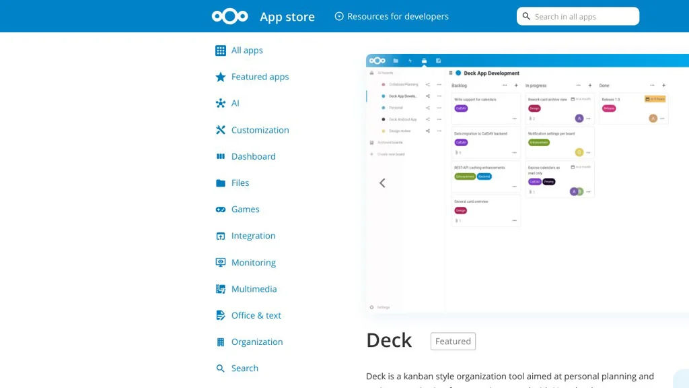Open the Search category
The height and width of the screenshot is (388, 689).
pyautogui.click(x=245, y=368)
